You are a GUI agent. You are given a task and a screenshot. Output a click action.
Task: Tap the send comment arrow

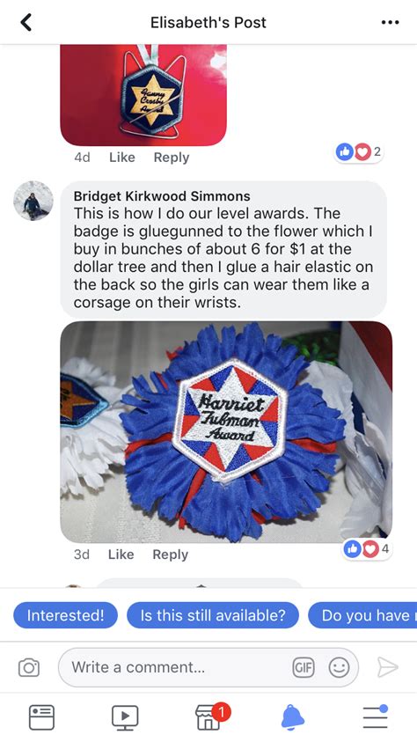click(388, 667)
